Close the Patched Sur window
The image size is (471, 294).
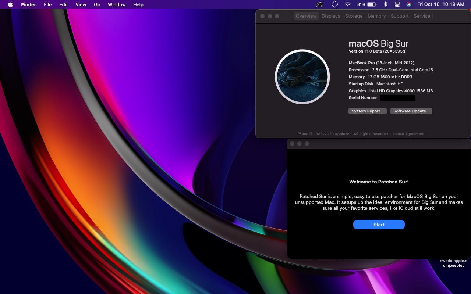pyautogui.click(x=292, y=144)
